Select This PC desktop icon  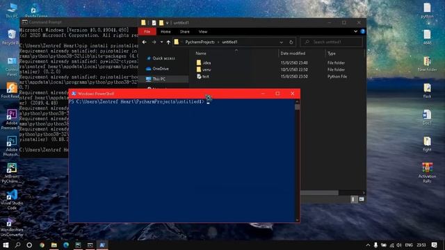12,11
